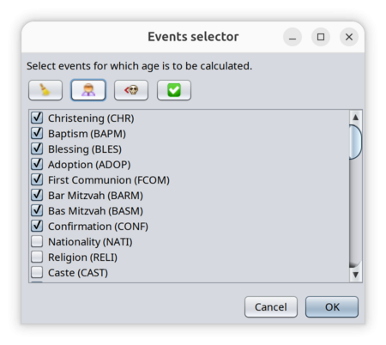
Task: Uncheck the Christening (CHR) checkbox
Action: tap(37, 118)
